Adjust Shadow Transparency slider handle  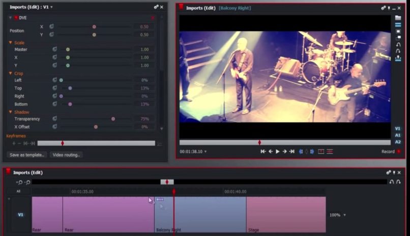click(113, 119)
